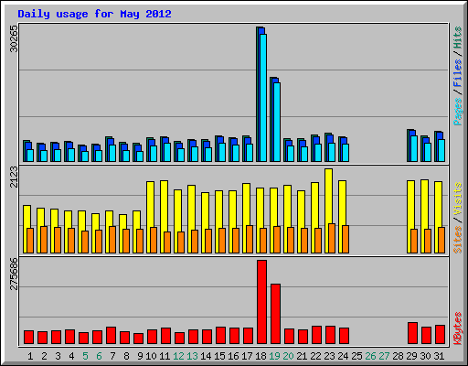The width and height of the screenshot is (468, 366).
Task: Click the "Hits" legend label
Action: [x=458, y=38]
